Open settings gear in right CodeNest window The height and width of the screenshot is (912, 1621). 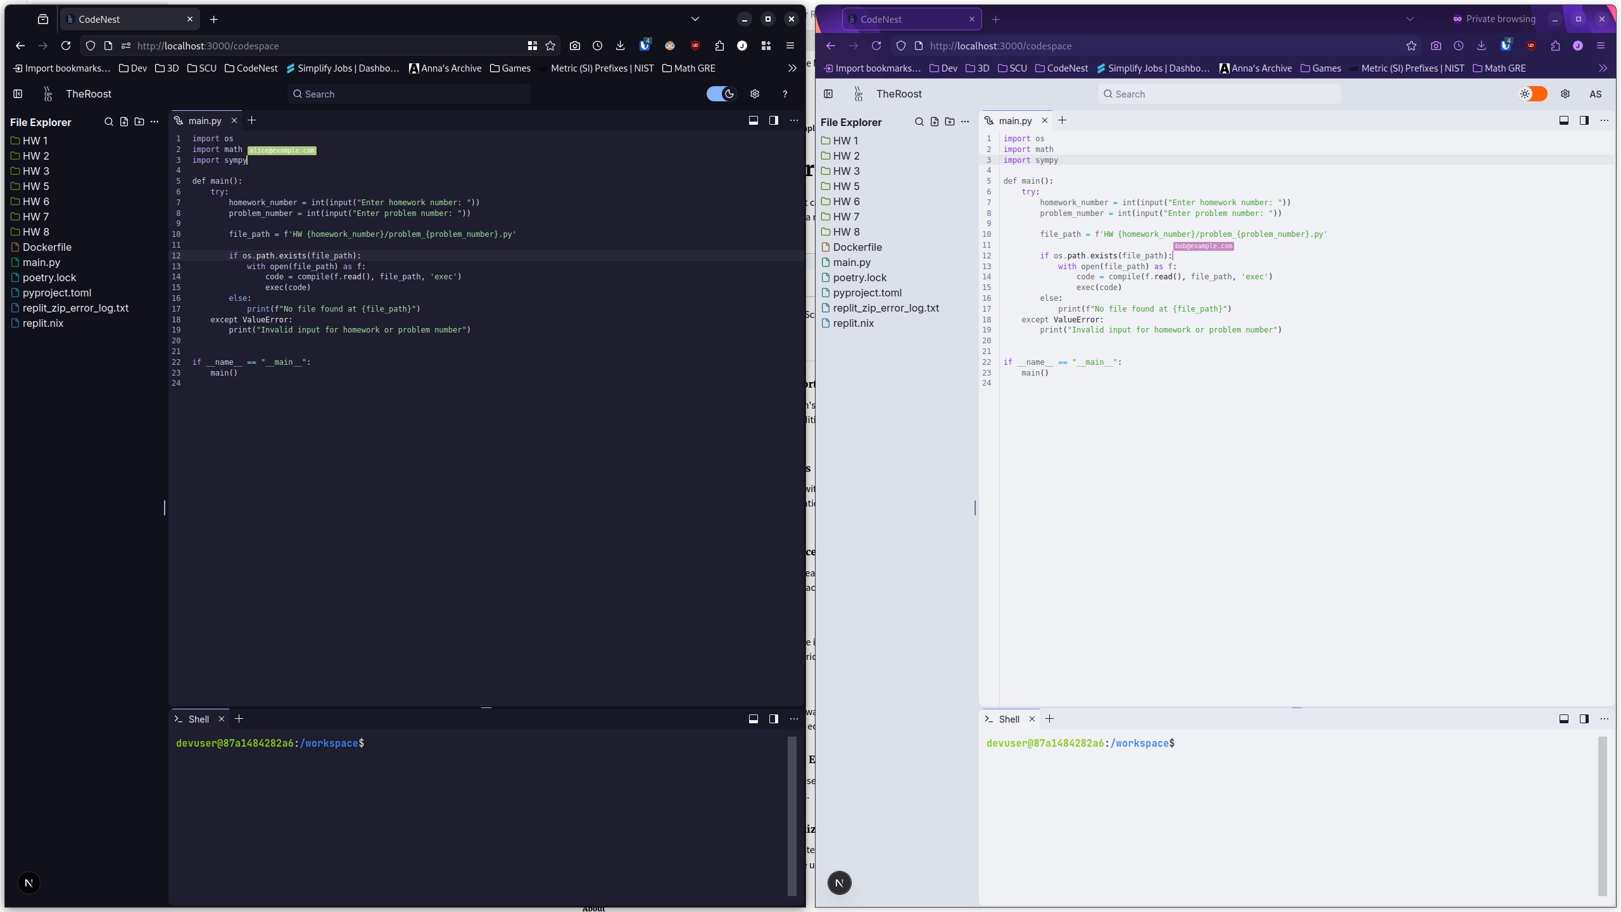click(x=1565, y=94)
